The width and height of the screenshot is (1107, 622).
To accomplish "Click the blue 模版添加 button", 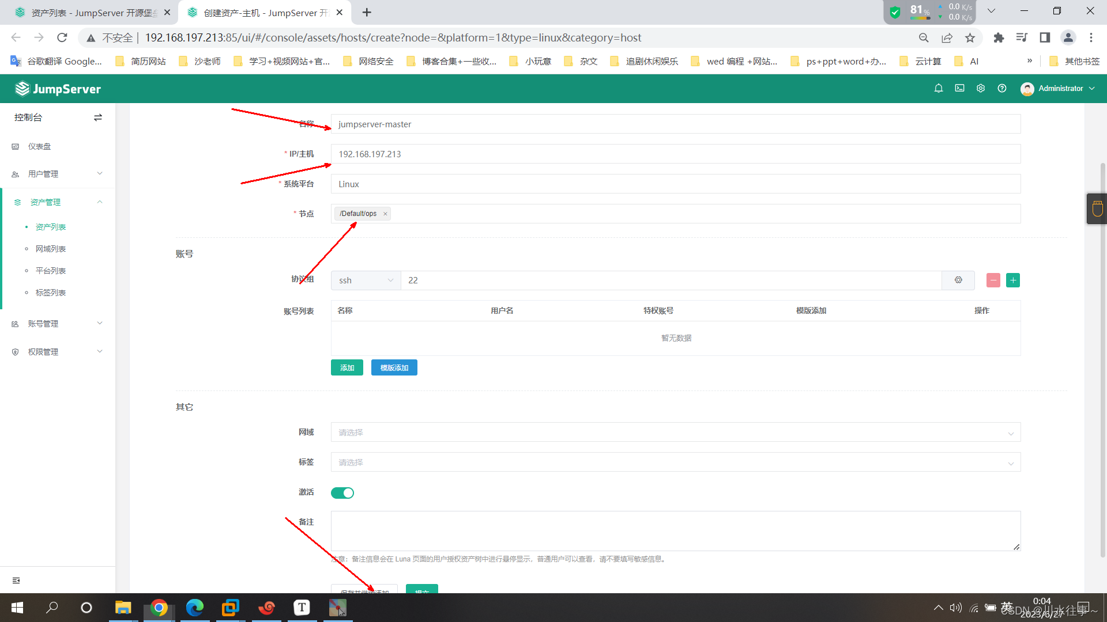I will (394, 367).
